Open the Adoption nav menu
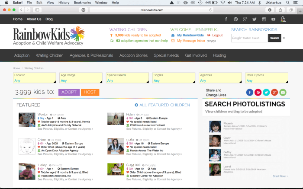303x189 pixels. click(x=22, y=55)
